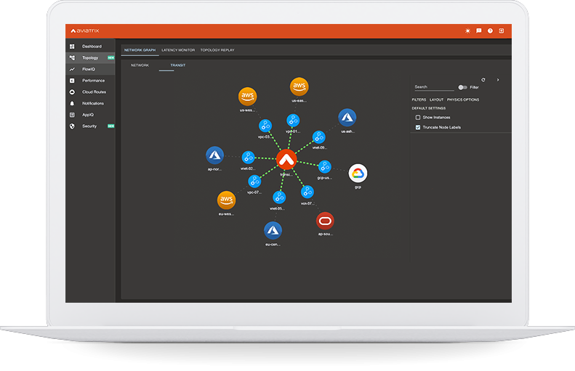Image resolution: width=575 pixels, height=371 pixels.
Task: Select the AWS us-eas node
Action: (x=299, y=87)
